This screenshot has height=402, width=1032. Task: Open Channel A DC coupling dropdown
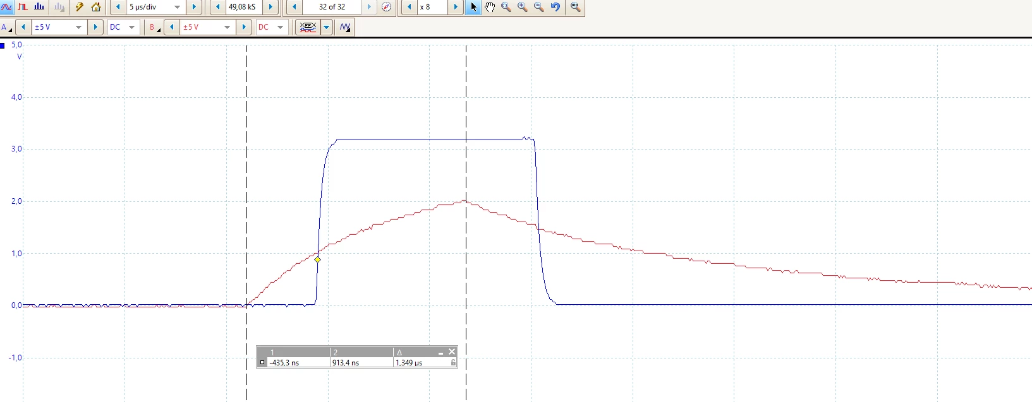123,27
